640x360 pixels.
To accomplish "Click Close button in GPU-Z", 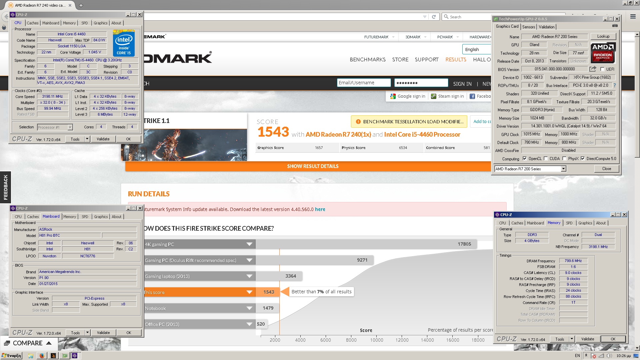I will [607, 169].
